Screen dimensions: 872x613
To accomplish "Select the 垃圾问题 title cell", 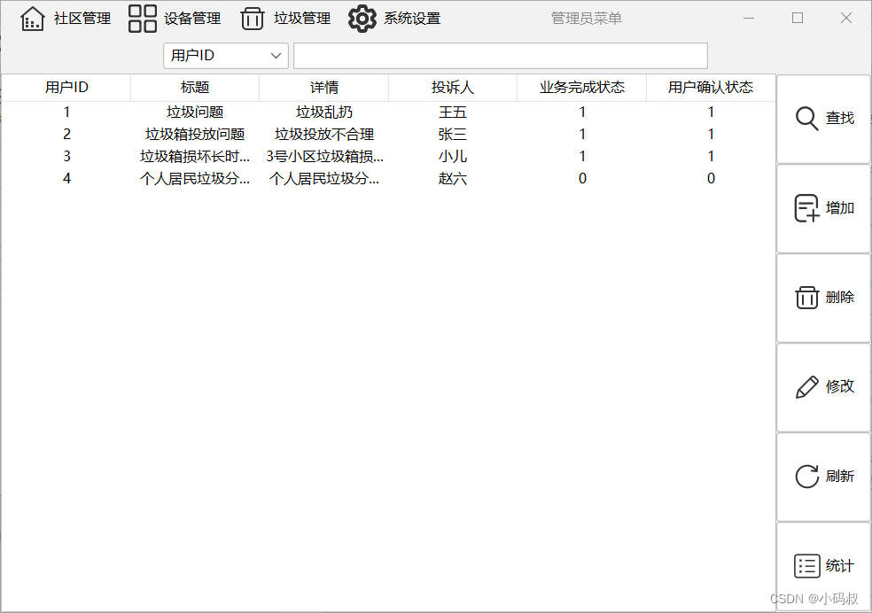I will coord(195,113).
